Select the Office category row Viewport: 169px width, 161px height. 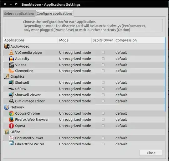click(x=84, y=132)
